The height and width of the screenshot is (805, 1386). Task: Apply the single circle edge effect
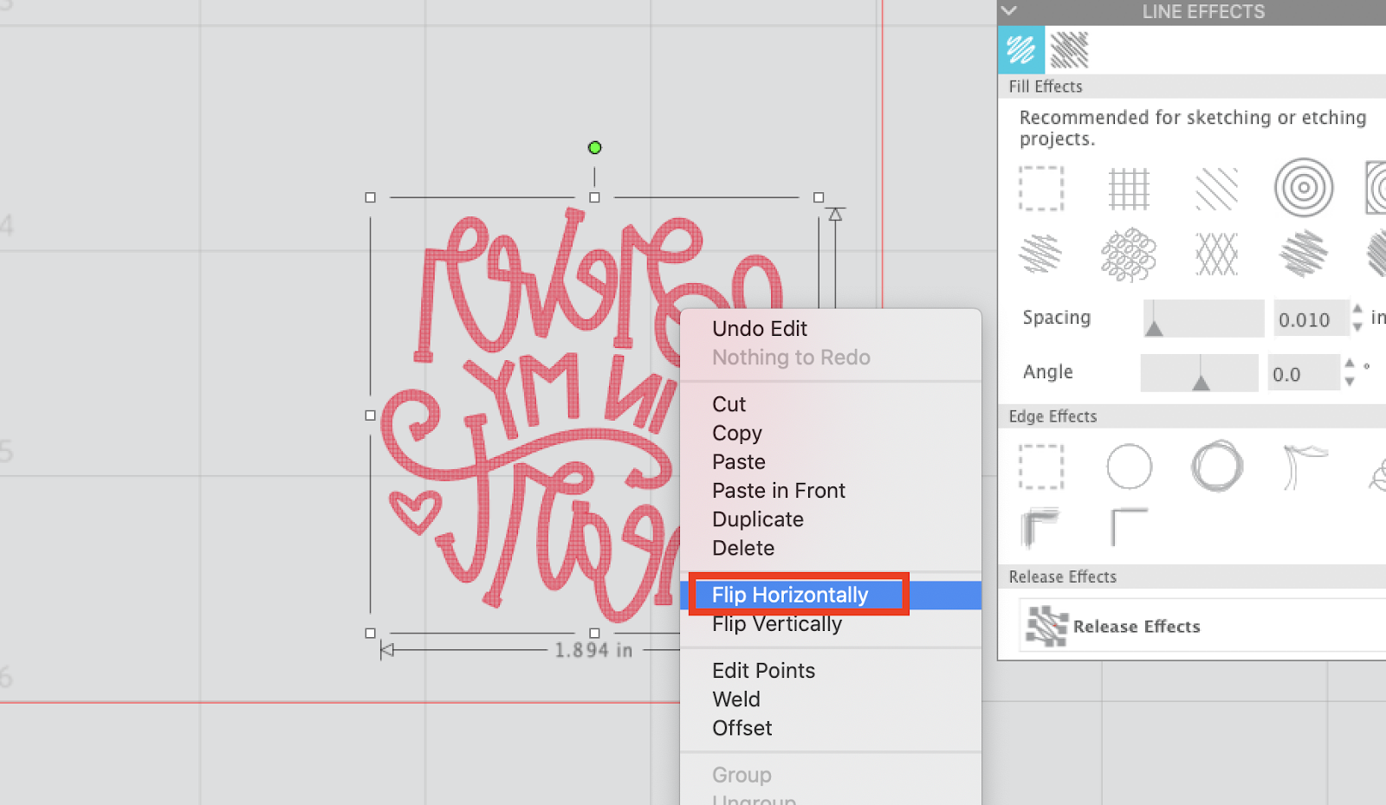[x=1130, y=466]
